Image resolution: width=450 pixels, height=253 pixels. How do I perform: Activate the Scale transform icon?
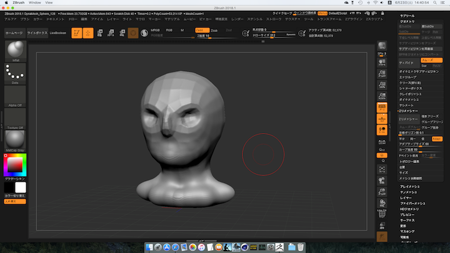pos(111,33)
